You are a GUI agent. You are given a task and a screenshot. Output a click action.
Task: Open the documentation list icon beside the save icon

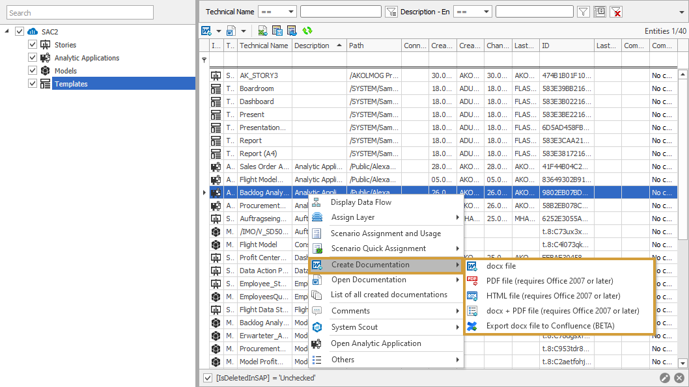(x=291, y=30)
